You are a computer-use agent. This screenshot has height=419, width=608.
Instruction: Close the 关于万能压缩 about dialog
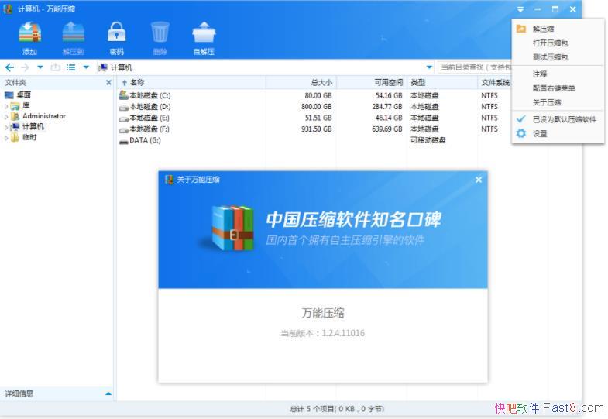coord(478,180)
